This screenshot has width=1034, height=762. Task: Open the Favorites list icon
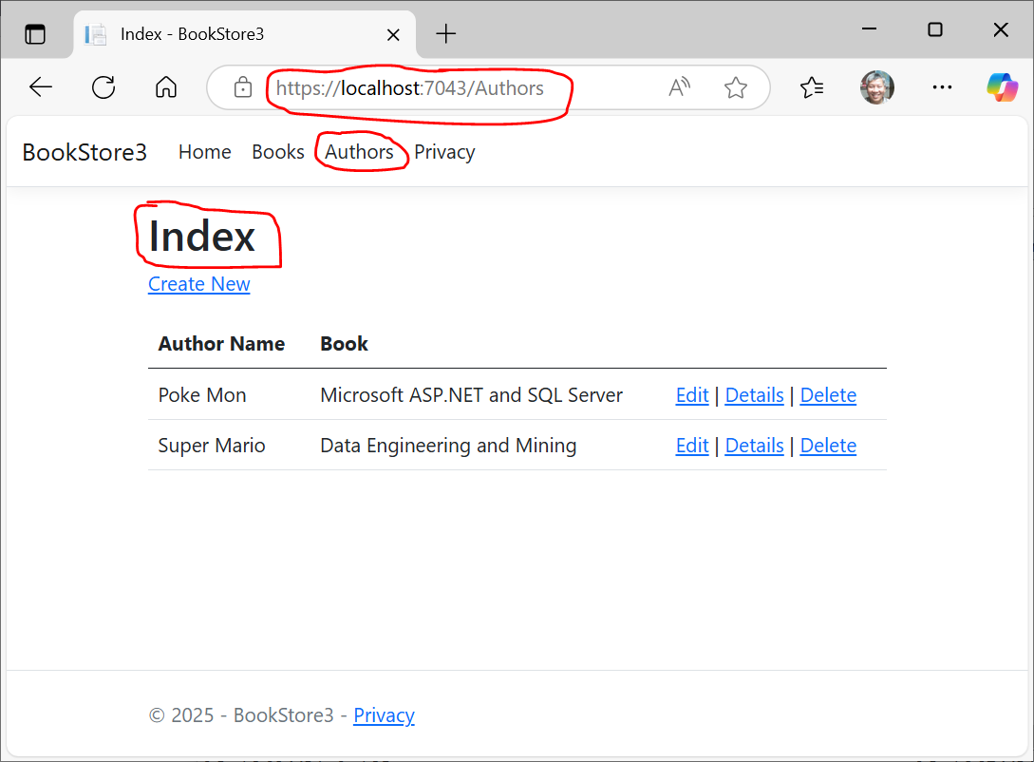click(811, 87)
